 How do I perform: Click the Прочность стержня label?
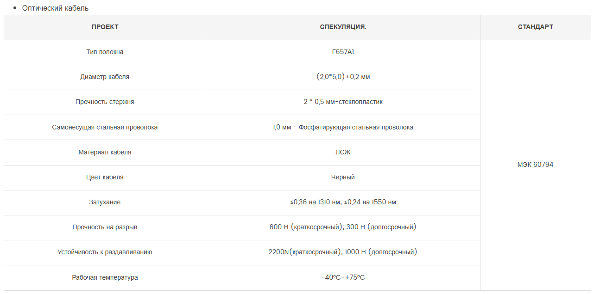pos(105,102)
